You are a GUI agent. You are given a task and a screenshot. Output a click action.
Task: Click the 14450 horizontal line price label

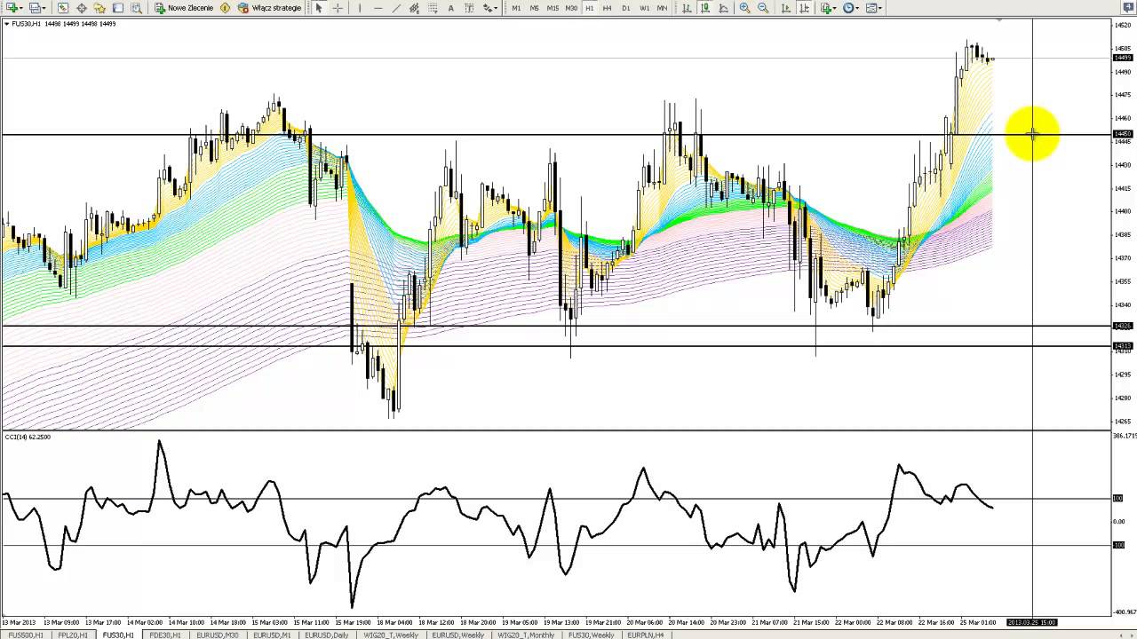coord(1122,134)
